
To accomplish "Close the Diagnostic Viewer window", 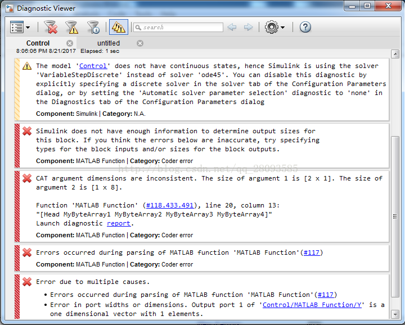I will click(x=388, y=6).
